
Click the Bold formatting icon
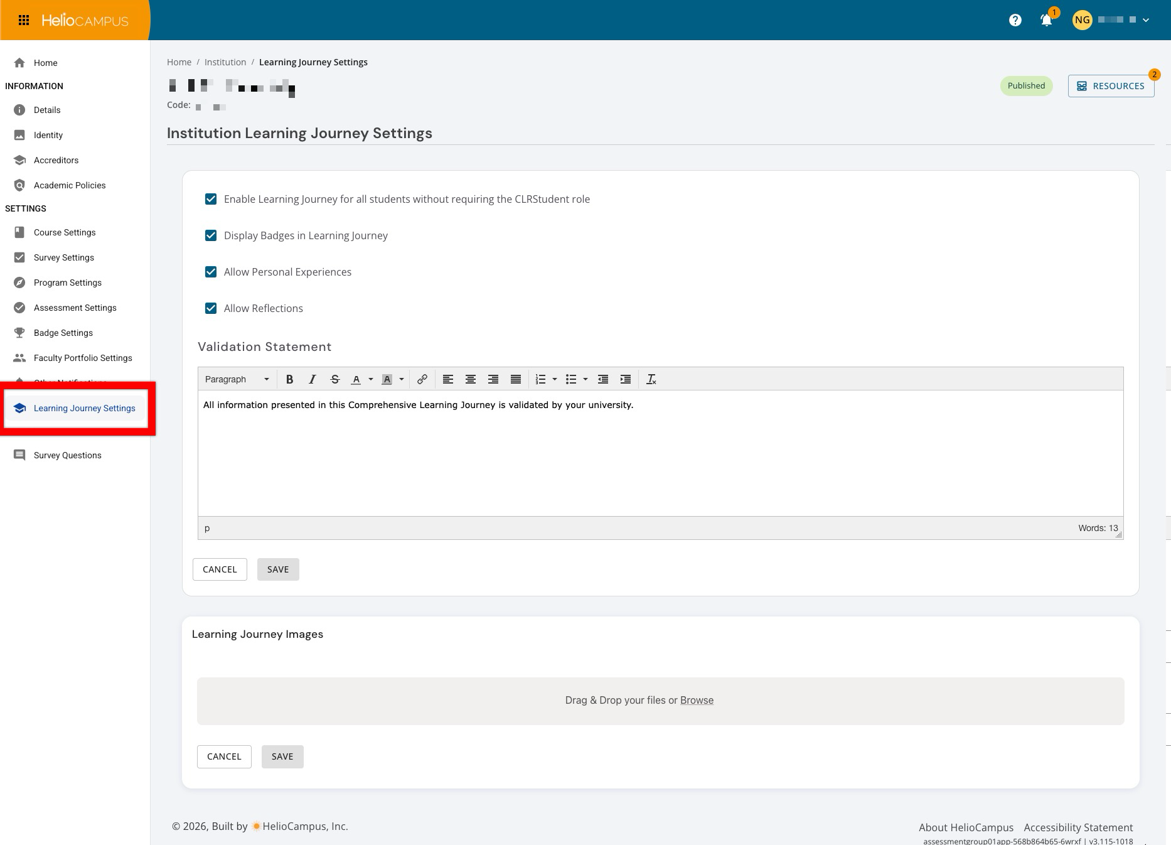coord(289,379)
